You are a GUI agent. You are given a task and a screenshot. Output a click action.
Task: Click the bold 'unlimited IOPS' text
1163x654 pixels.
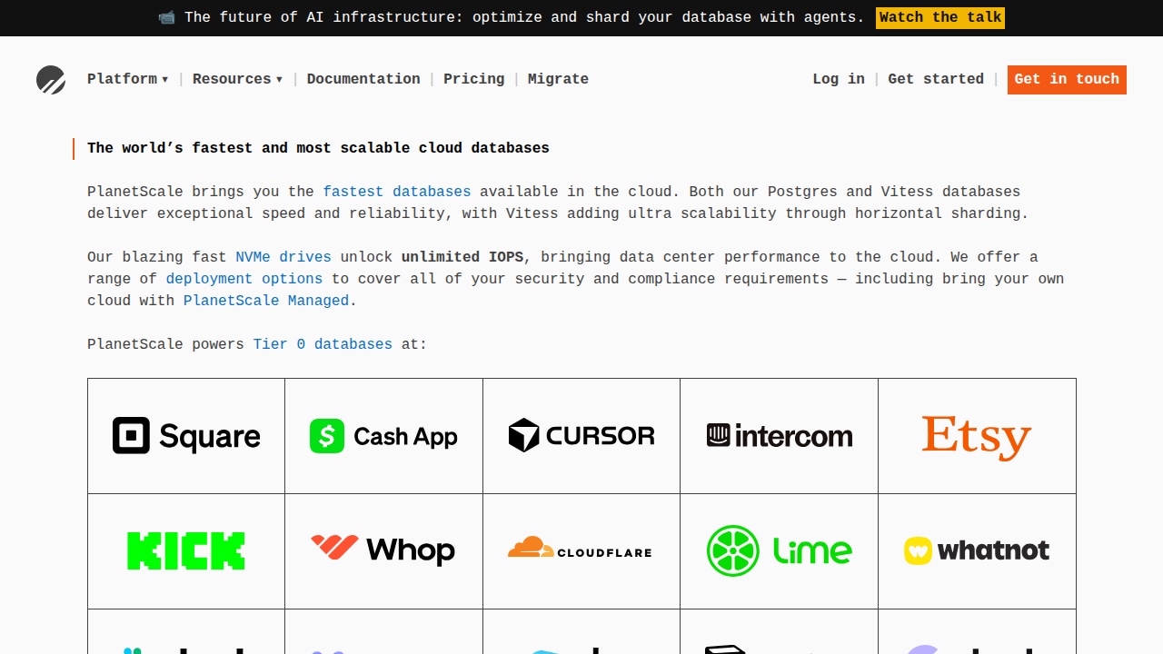coord(462,257)
